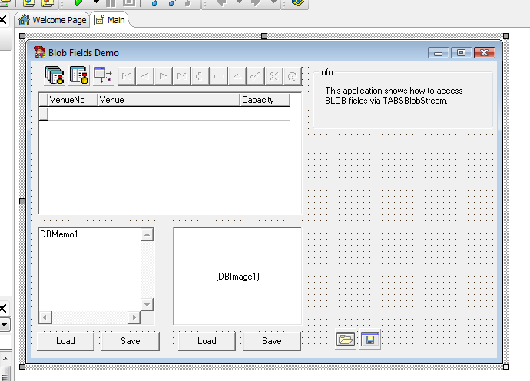Click the Venue column header in grid
Screen dimensions: 530x381
coord(168,100)
